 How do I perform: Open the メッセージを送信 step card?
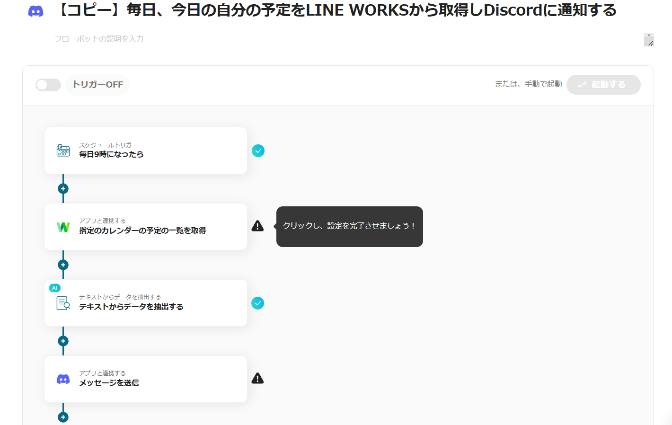[146, 379]
